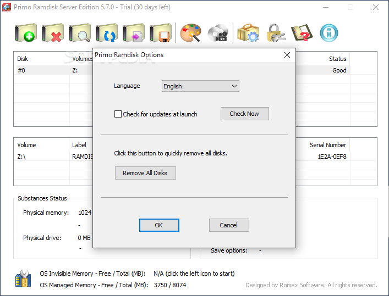Image resolution: width=389 pixels, height=296 pixels.
Task: Open the Language dropdown showing English
Action: (x=200, y=86)
